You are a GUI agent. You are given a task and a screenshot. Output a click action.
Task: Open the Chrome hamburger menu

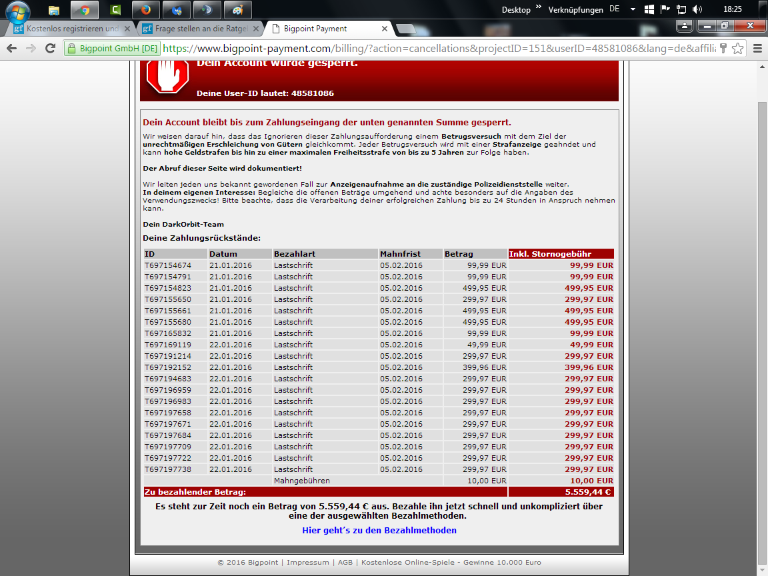click(757, 48)
